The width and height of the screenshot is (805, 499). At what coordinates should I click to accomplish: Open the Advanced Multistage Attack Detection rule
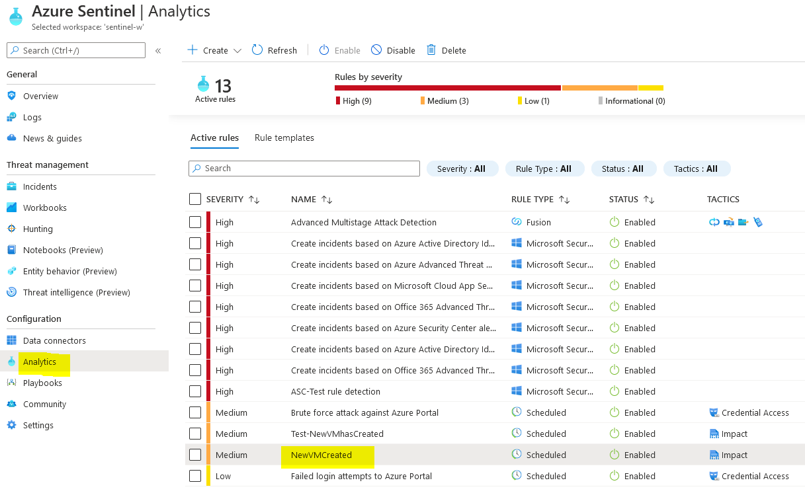point(364,222)
